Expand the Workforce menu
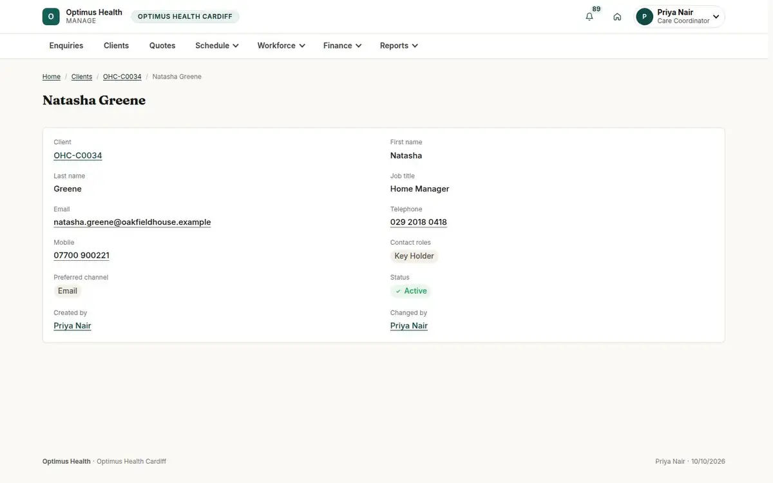 click(282, 46)
